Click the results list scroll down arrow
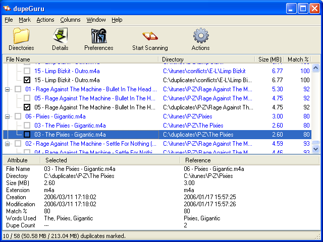Image resolution: width=323 pixels, height=242 pixels. click(x=316, y=149)
